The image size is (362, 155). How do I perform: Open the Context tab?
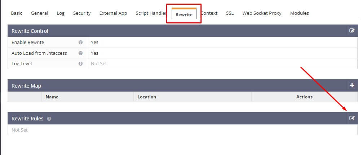(209, 13)
